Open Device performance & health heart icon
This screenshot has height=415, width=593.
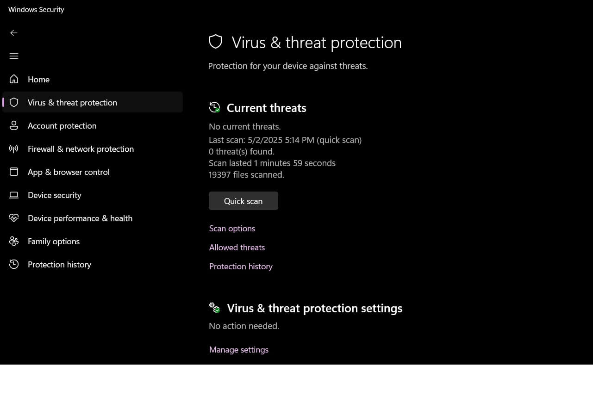pos(14,218)
